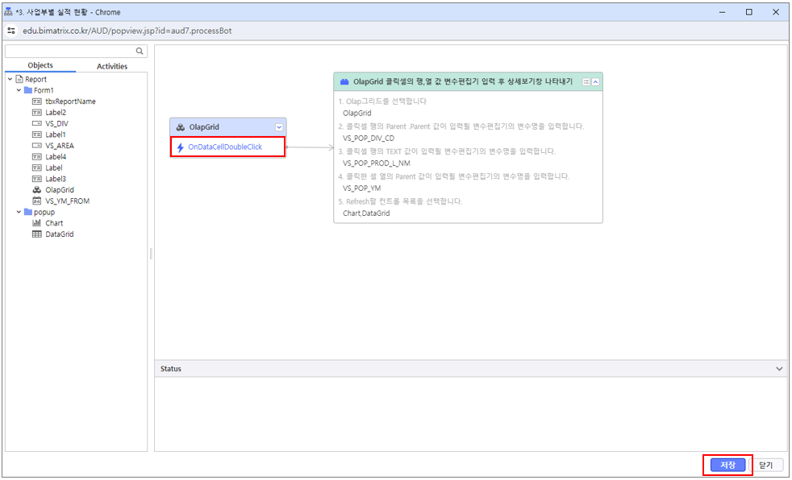Image resolution: width=792 pixels, height=480 pixels.
Task: Select the DataGrid item under popup
Action: click(59, 234)
